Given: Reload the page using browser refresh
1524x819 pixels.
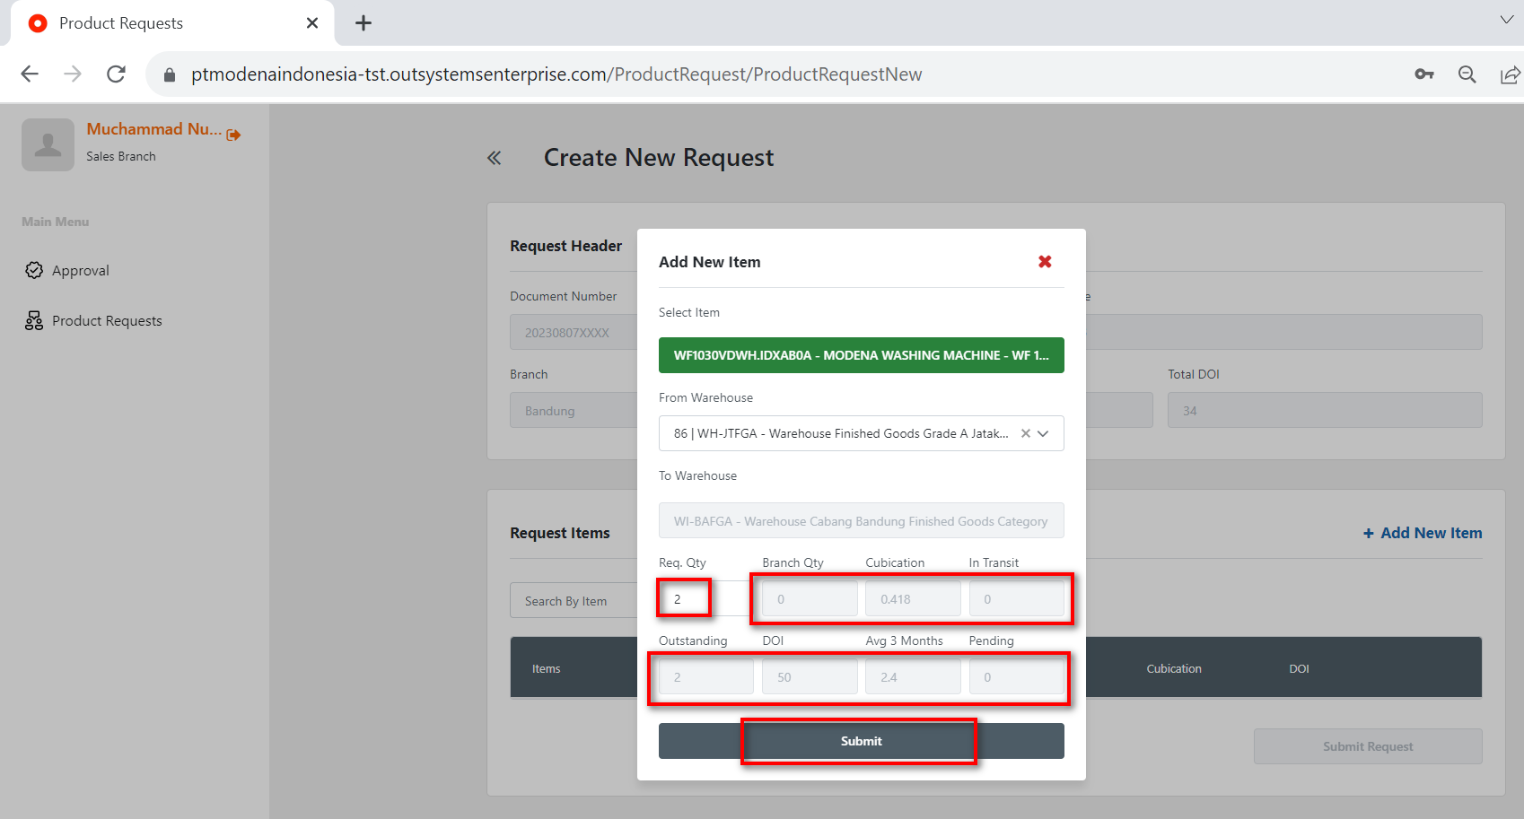Looking at the screenshot, I should [x=116, y=74].
